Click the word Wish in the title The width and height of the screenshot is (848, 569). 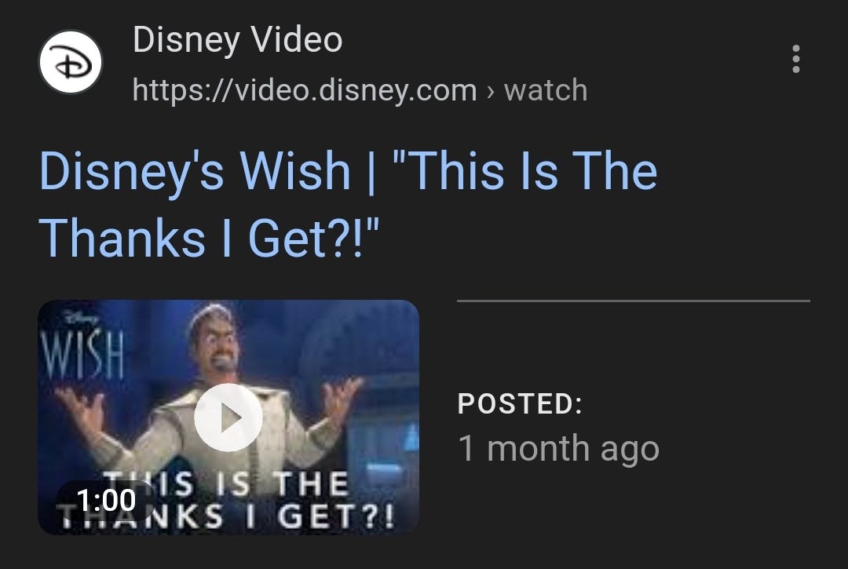[x=295, y=171]
